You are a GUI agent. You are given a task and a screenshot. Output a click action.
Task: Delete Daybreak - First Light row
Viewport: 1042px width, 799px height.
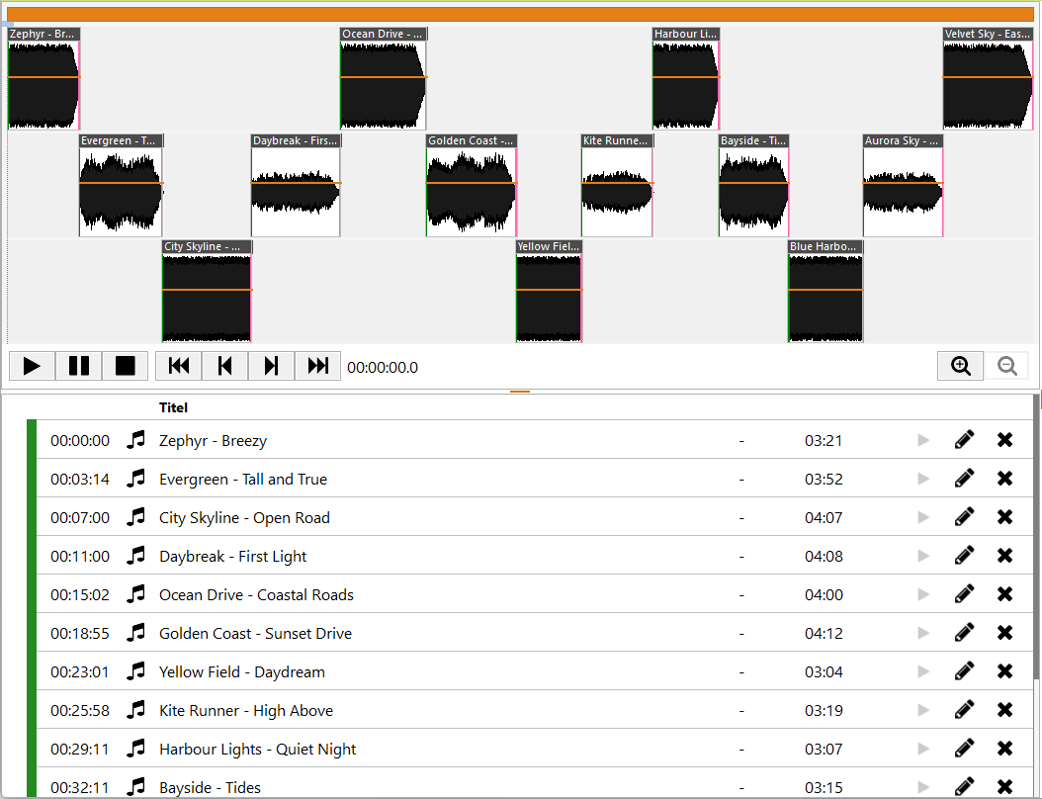(x=1004, y=556)
